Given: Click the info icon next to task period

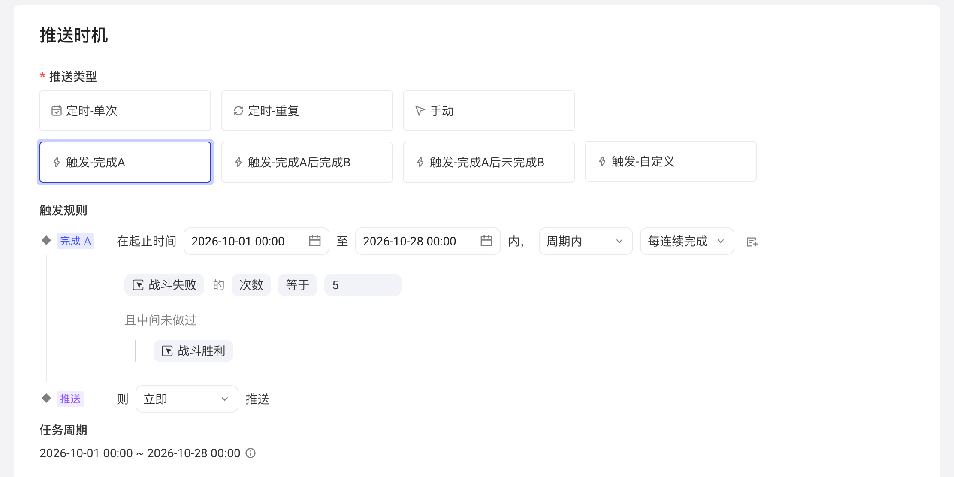Looking at the screenshot, I should click(251, 453).
